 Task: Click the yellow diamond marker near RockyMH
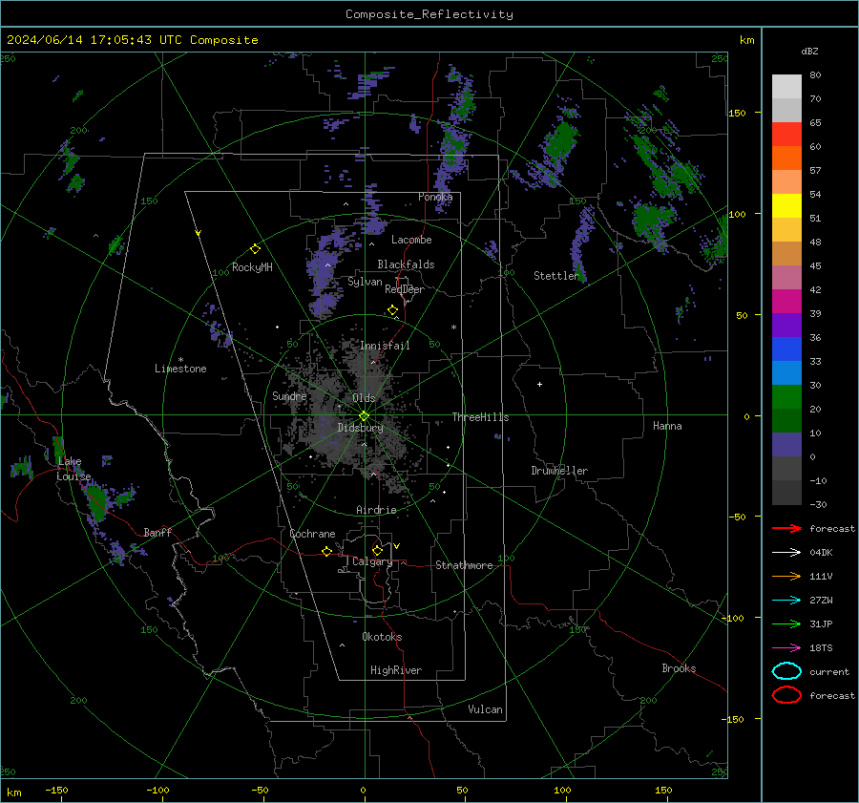(x=255, y=249)
